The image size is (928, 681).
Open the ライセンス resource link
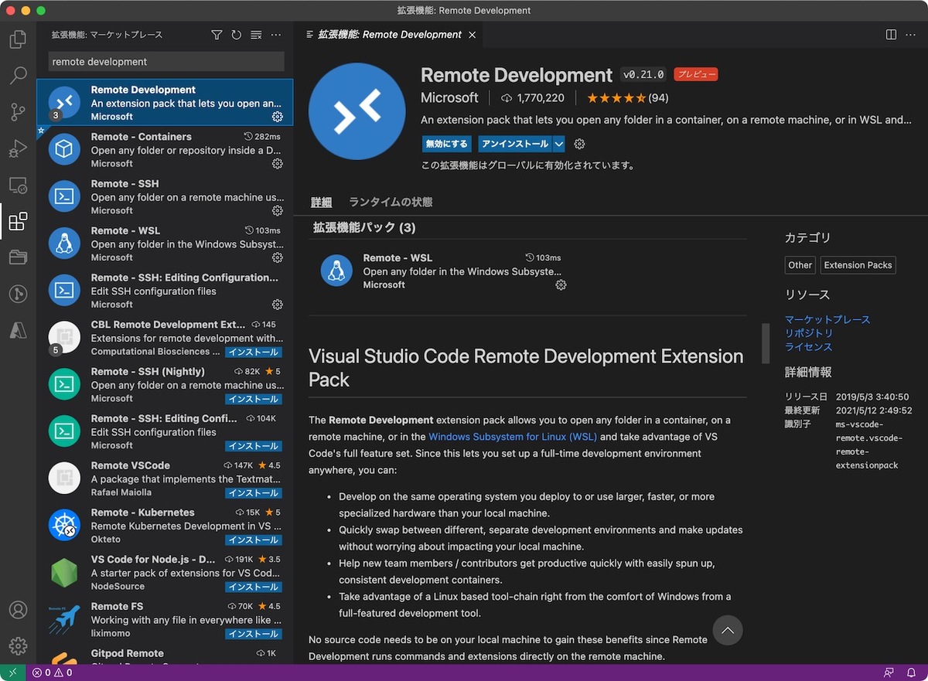tap(809, 347)
